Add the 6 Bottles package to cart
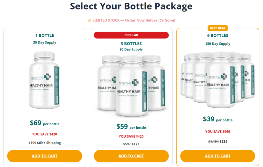This screenshot has width=263, height=167. (218, 156)
